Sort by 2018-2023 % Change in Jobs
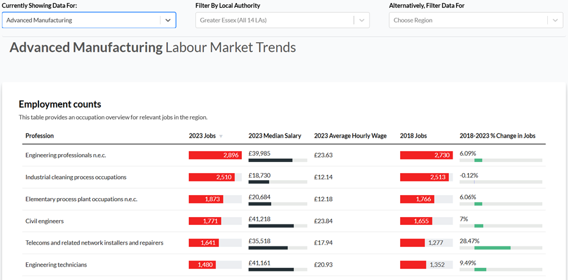 497,136
